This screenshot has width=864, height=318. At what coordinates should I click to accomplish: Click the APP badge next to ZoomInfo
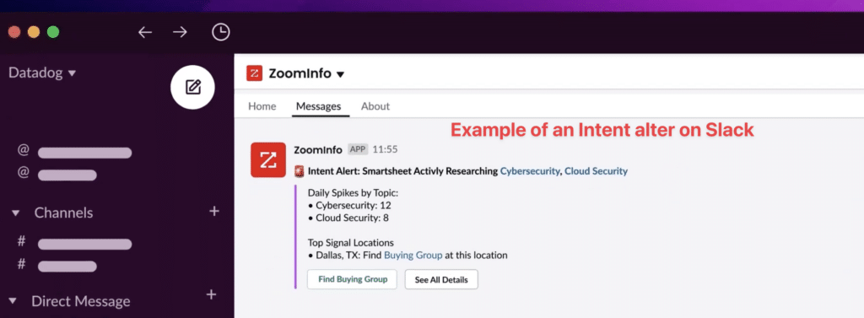358,149
